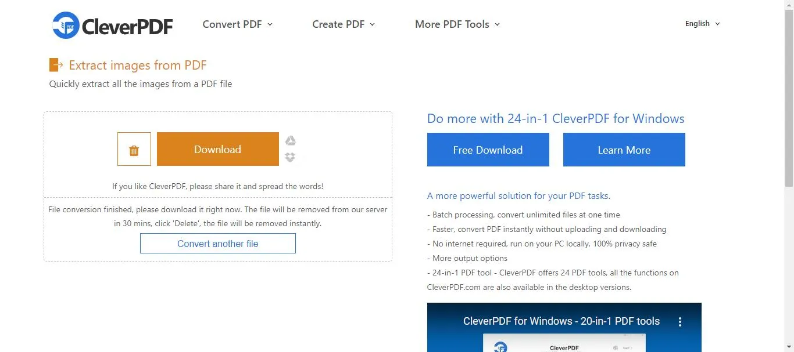Viewport: 794px width, 352px height.
Task: Click the CleverPDF logo
Action: tap(112, 25)
